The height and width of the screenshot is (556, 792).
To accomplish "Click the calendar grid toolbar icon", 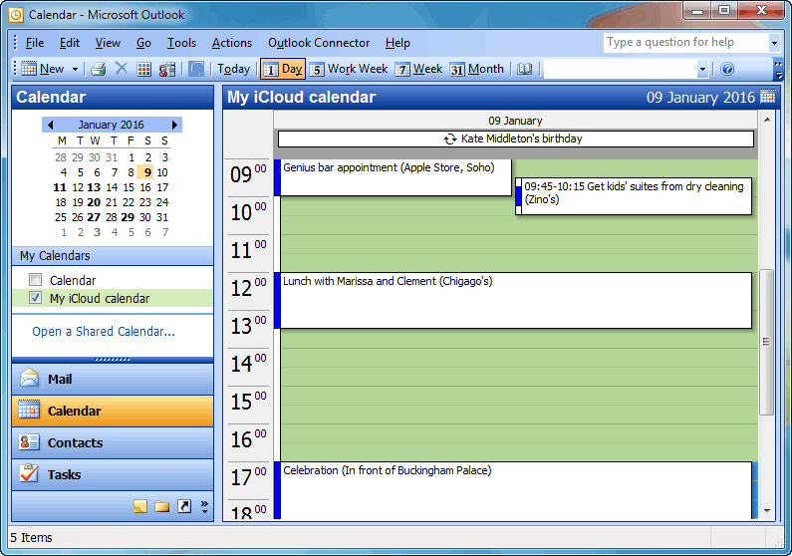I will click(x=143, y=69).
